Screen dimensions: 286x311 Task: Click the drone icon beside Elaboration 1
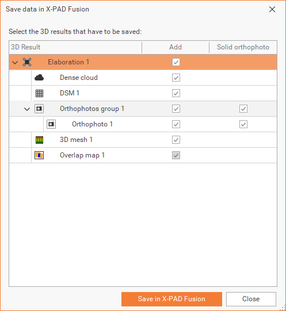(x=27, y=62)
